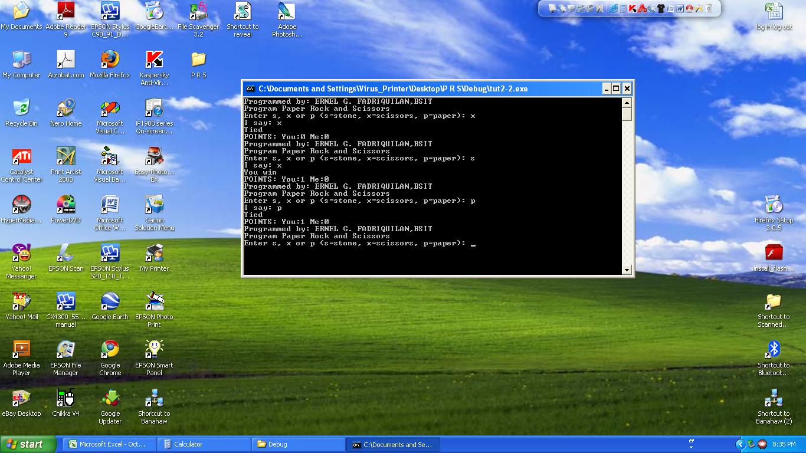Open Microsoft Office Word desktop shortcut
The image size is (806, 453).
tap(110, 213)
